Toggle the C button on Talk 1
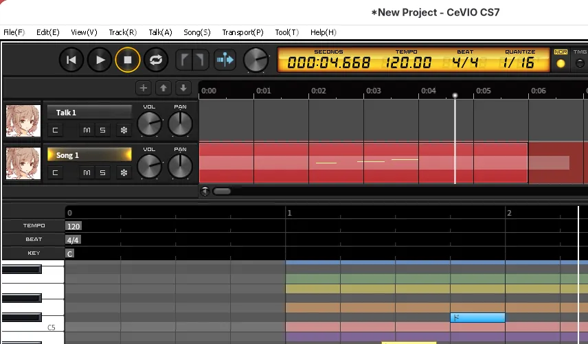Image resolution: width=588 pixels, height=344 pixels. click(x=55, y=130)
